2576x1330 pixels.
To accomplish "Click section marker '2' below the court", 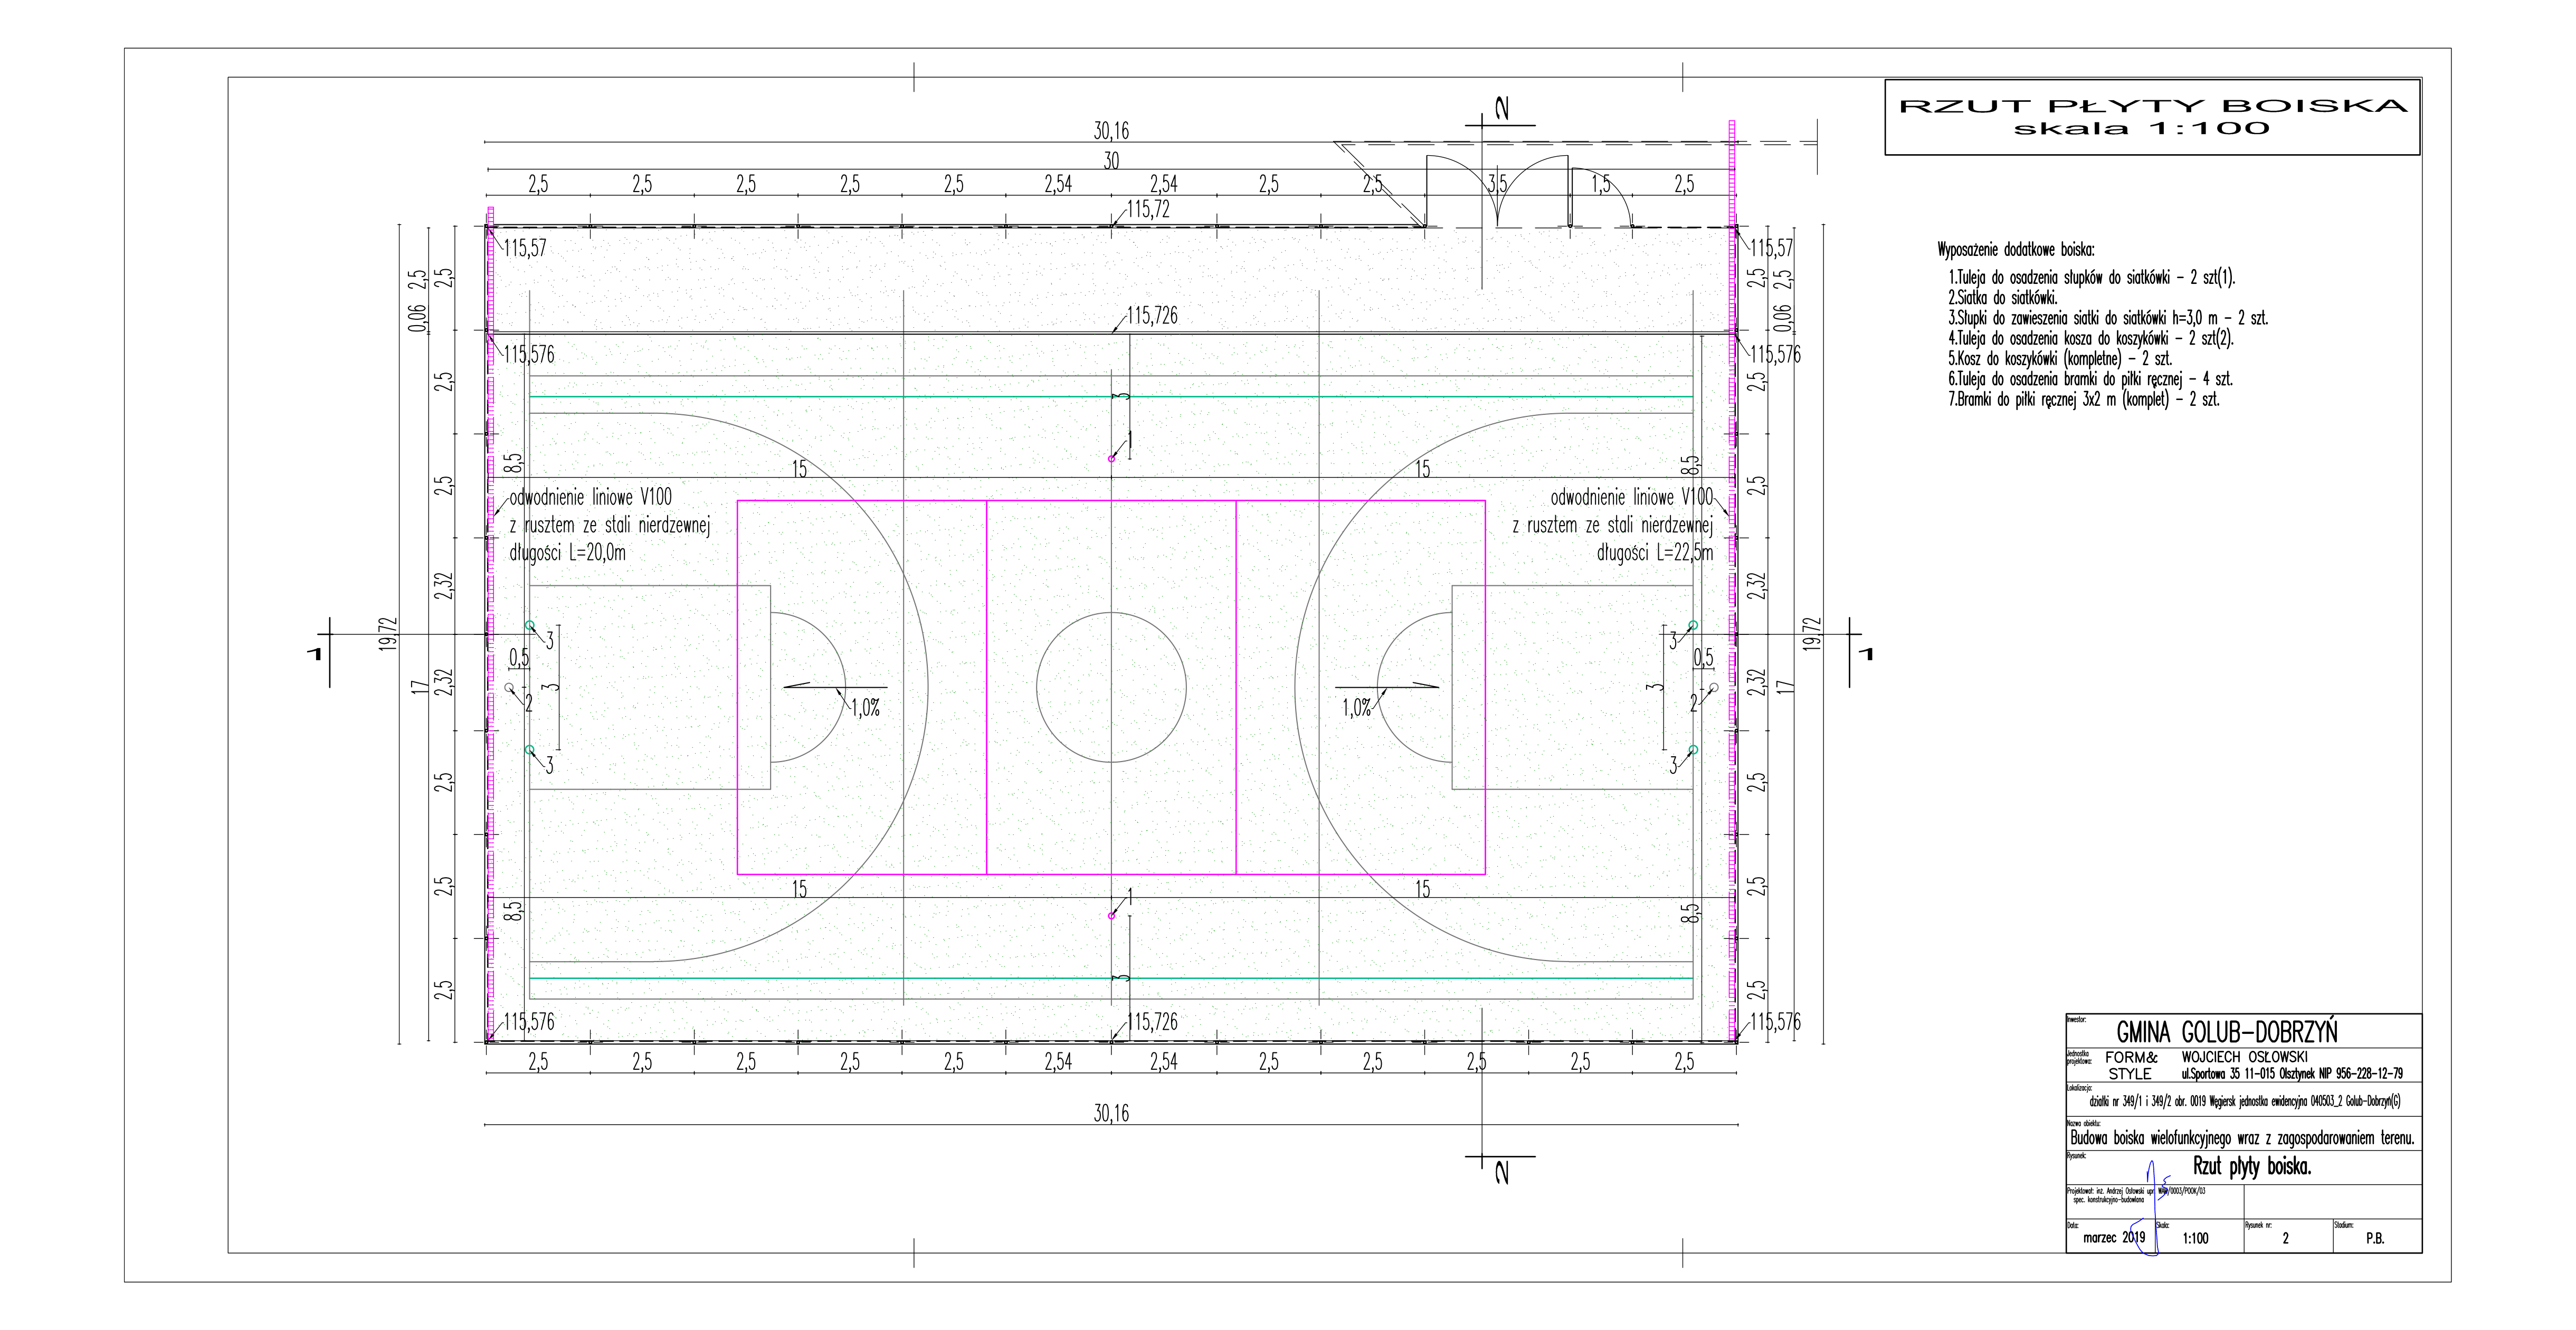I will (x=1501, y=1173).
